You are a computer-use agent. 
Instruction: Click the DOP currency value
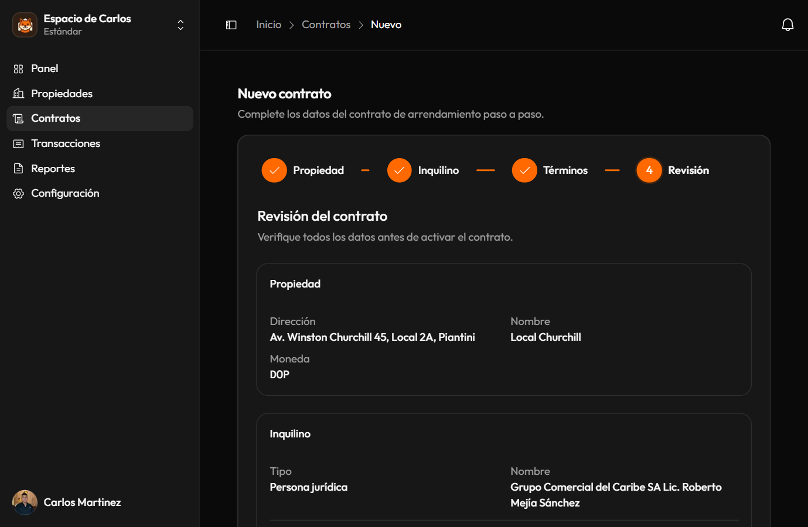click(279, 375)
